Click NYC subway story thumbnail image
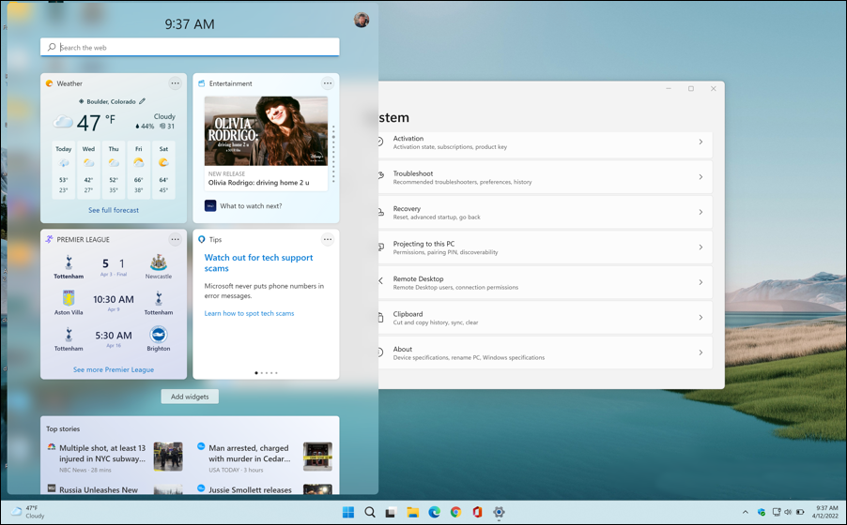The image size is (847, 525). [168, 457]
